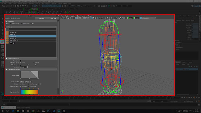Switch to the Animation shelf tab
The height and width of the screenshot is (113, 201).
(x=42, y=9)
